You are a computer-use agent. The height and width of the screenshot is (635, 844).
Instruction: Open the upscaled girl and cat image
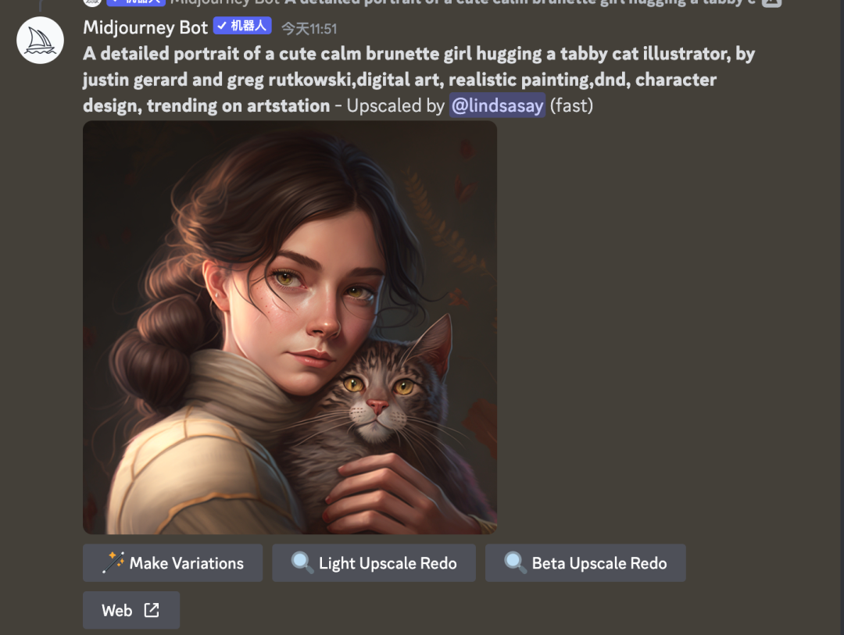click(290, 327)
